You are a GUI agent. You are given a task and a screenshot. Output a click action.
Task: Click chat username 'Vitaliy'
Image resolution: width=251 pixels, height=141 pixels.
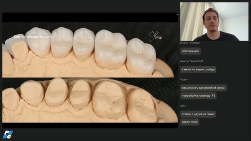click(x=184, y=80)
